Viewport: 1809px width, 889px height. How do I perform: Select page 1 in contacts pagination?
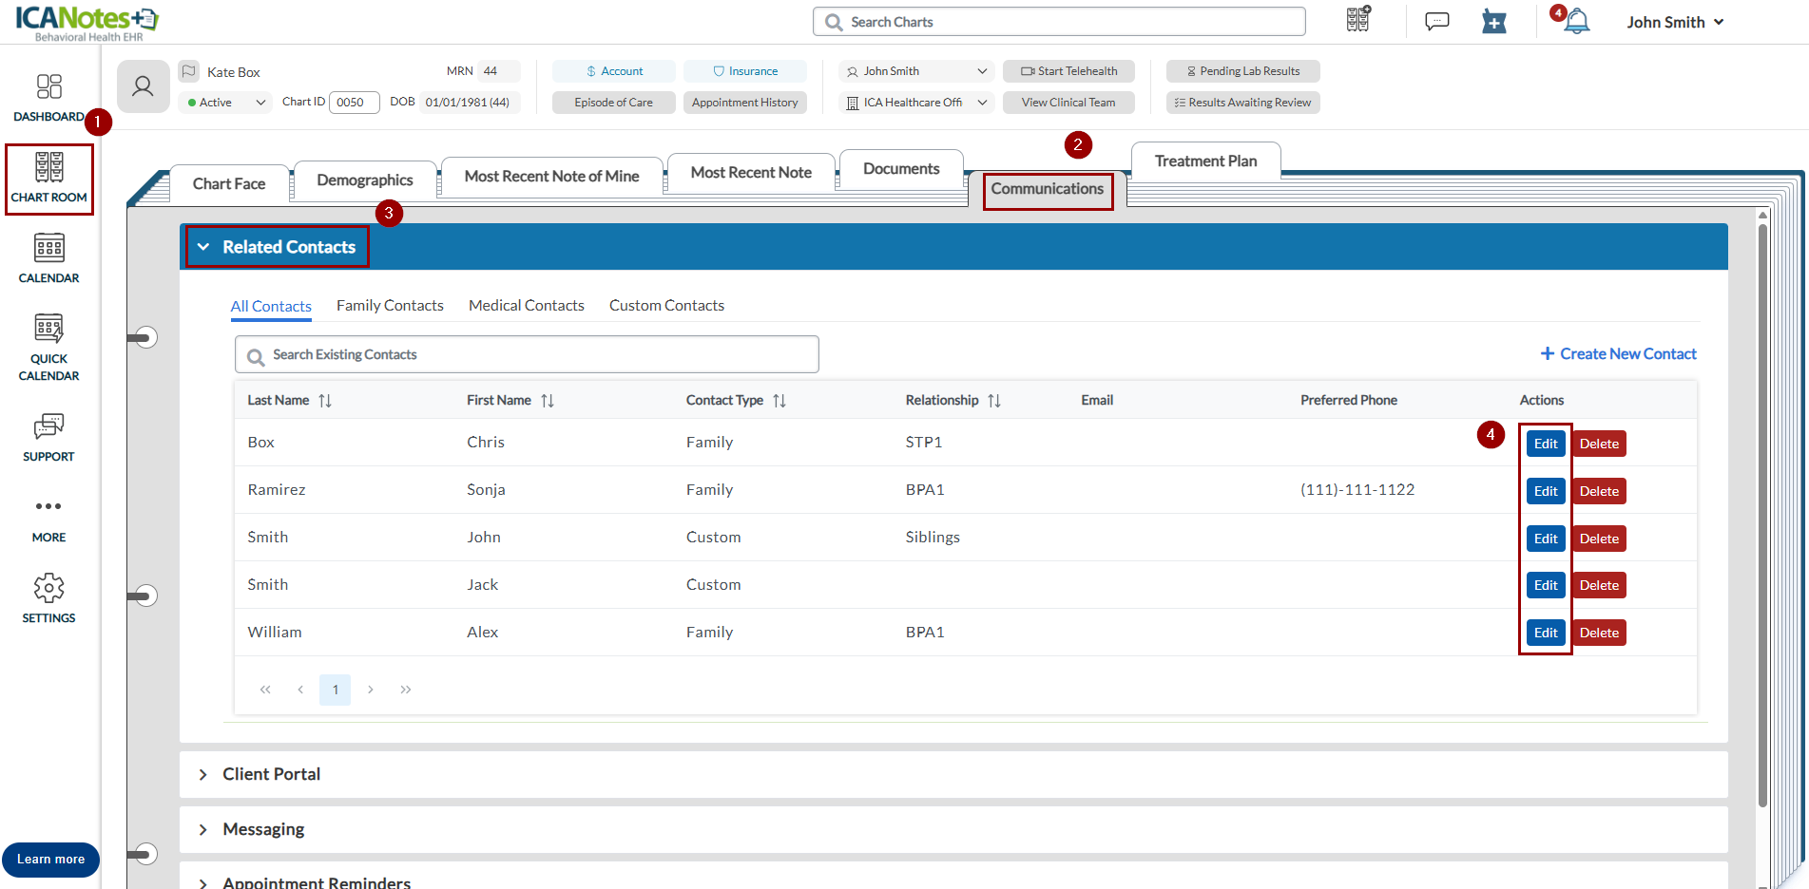336,690
